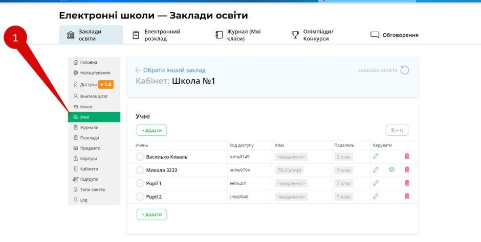Switch to Електронний розклад tab
The height and width of the screenshot is (242, 481).
click(x=157, y=35)
